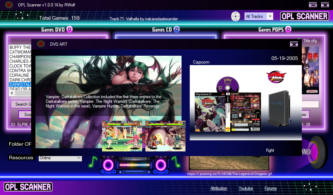Click the left green music note icon
The height and width of the screenshot is (195, 333).
click(x=93, y=162)
